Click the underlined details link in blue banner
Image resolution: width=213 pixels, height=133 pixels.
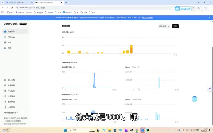[x=148, y=18]
